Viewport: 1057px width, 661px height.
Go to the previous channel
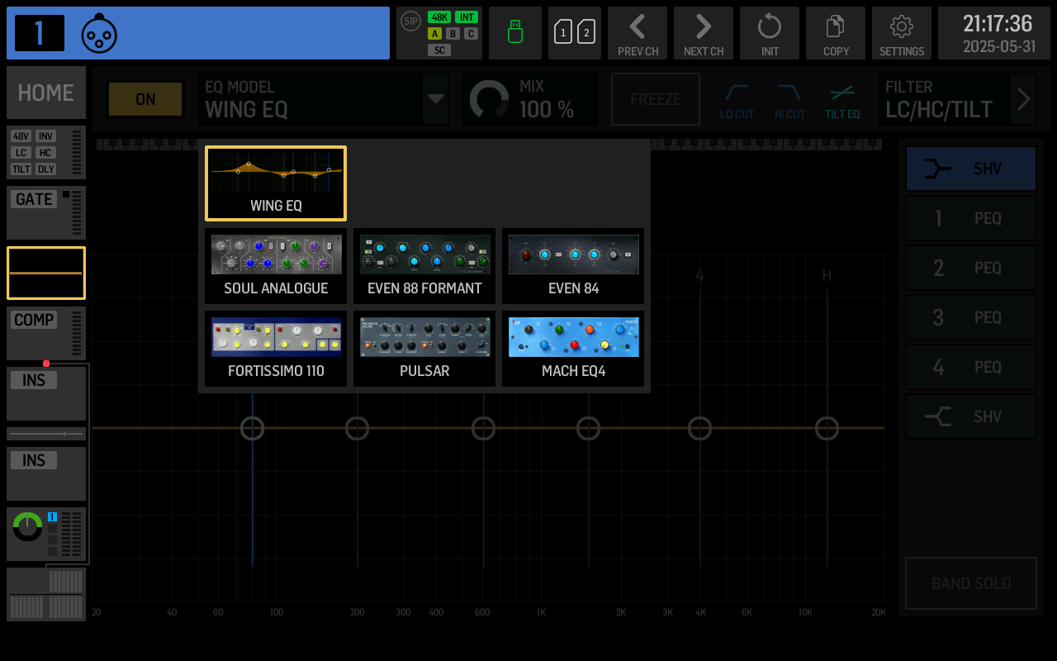pyautogui.click(x=638, y=33)
